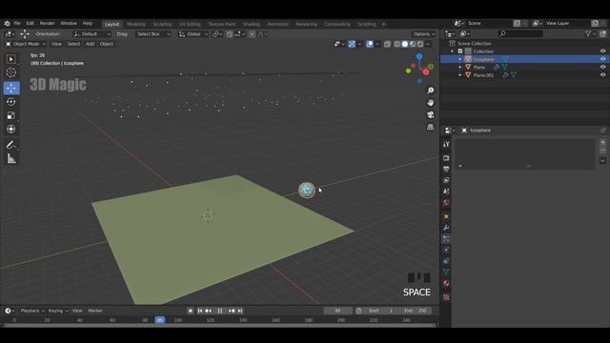Hide Icosphere using its eye icon
610x343 pixels.
pyautogui.click(x=602, y=59)
